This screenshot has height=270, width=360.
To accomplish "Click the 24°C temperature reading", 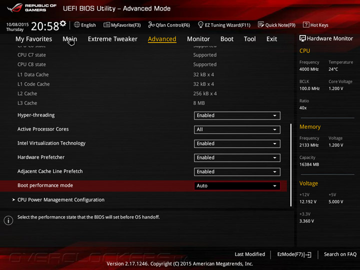I will pyautogui.click(x=333, y=69).
